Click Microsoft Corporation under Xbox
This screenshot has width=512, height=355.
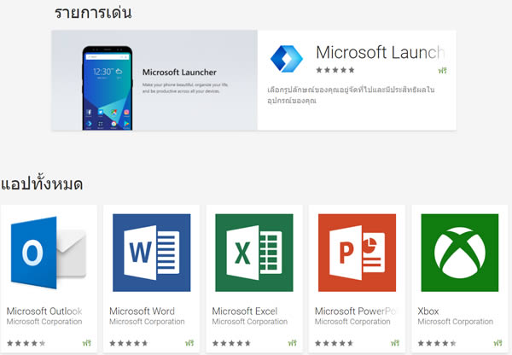456,323
